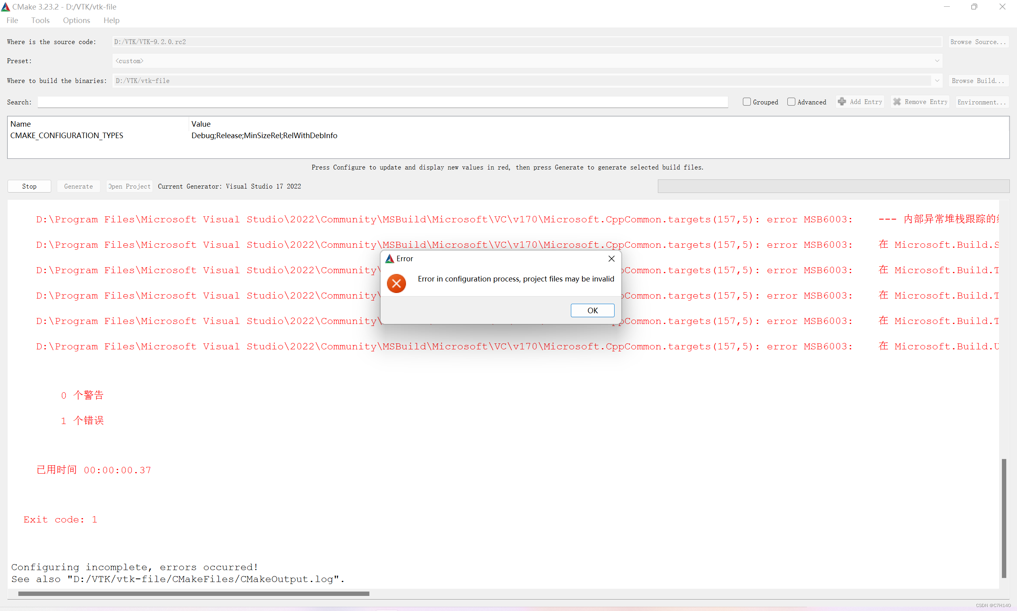Click the CMake logo in the Error dialog
Screen dimensions: 1017x611
389,258
